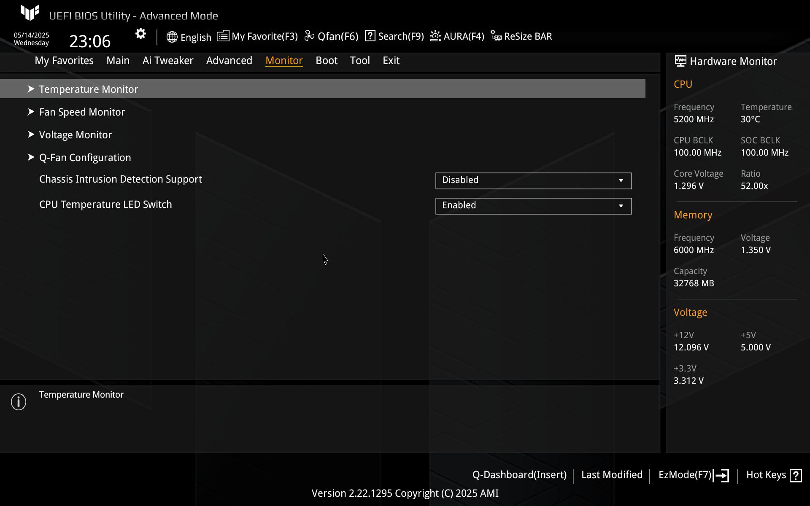This screenshot has width=810, height=506.
Task: Open the Hot Keys help icon
Action: (x=796, y=475)
